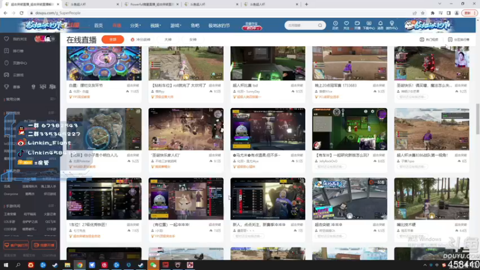The image size is (480, 270).
Task: Open 热门视频 link at top right
Action: [x=429, y=40]
